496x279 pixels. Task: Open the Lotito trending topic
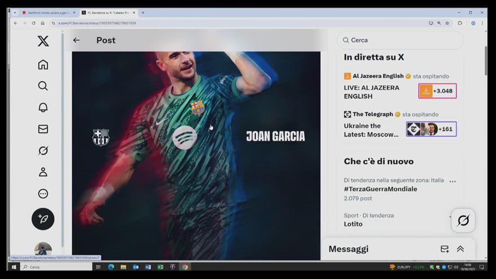pyautogui.click(x=353, y=224)
